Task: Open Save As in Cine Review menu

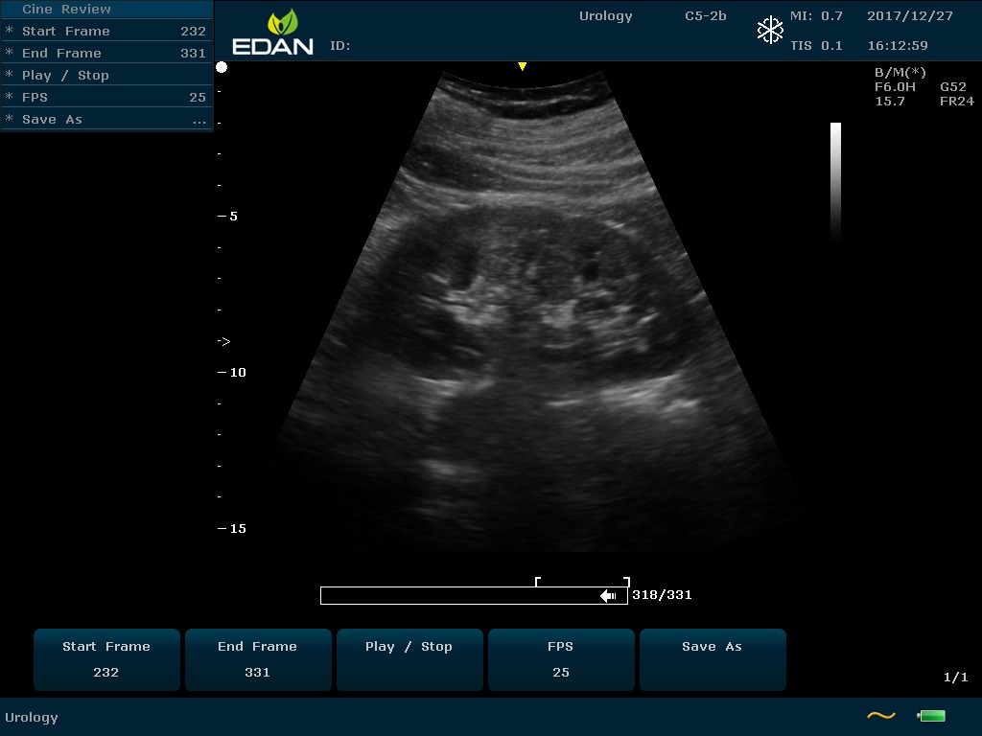Action: pos(105,120)
